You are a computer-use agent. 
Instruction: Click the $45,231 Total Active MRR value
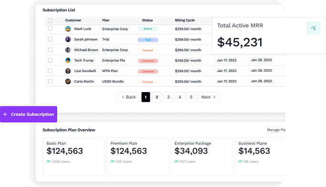[240, 42]
